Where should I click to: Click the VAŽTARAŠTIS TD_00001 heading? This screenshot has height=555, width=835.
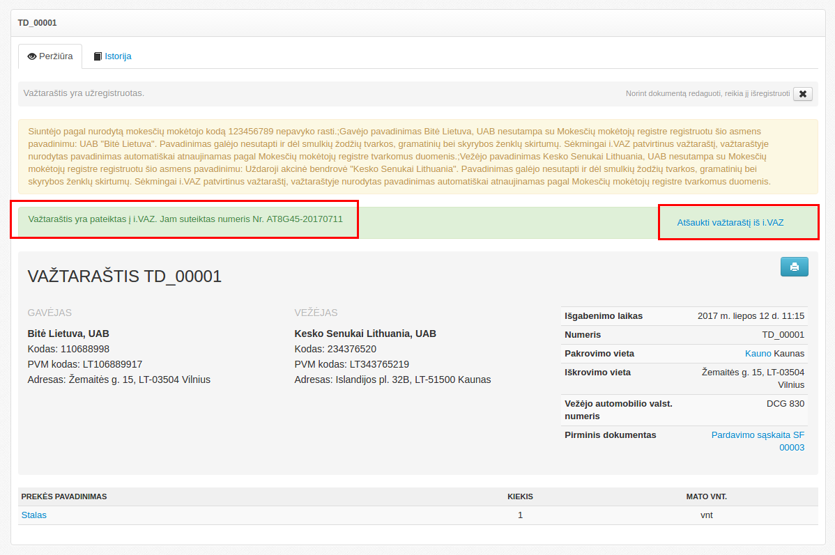click(125, 276)
